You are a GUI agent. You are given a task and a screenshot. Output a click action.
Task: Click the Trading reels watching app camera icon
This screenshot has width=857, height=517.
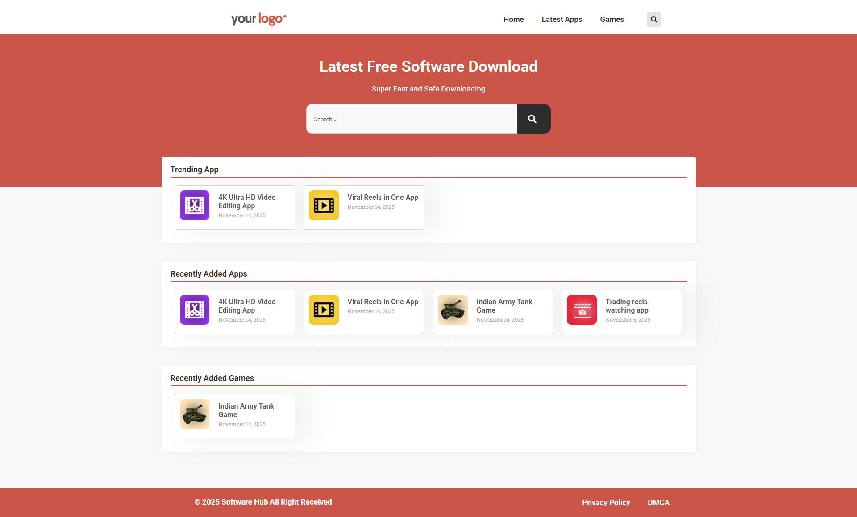pyautogui.click(x=582, y=310)
